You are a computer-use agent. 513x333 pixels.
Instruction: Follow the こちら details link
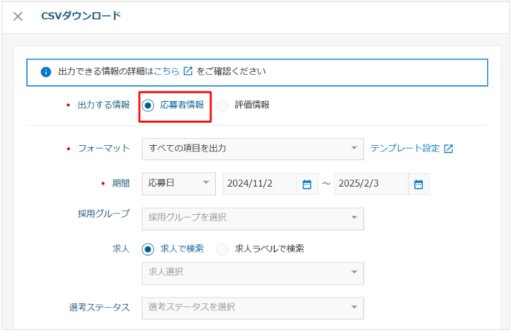tap(166, 71)
